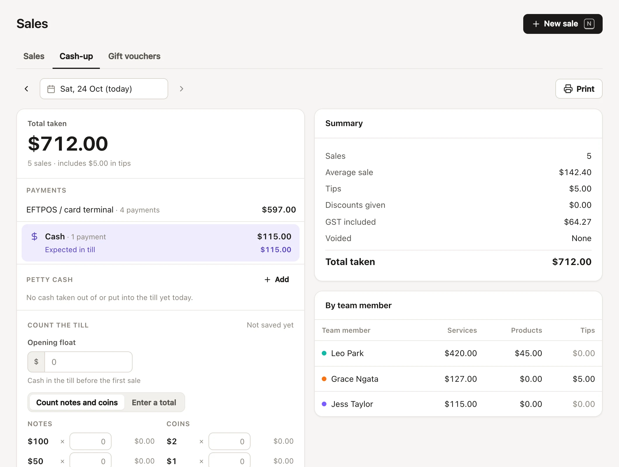Screen dimensions: 619x467
Task: Click the dollar icon beside Cash
Action: 34,236
